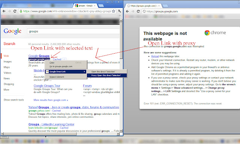Screen dimensions: 240x150
Task: Choose 'Go to groups.google.com' in context menu
Action: click(61, 66)
